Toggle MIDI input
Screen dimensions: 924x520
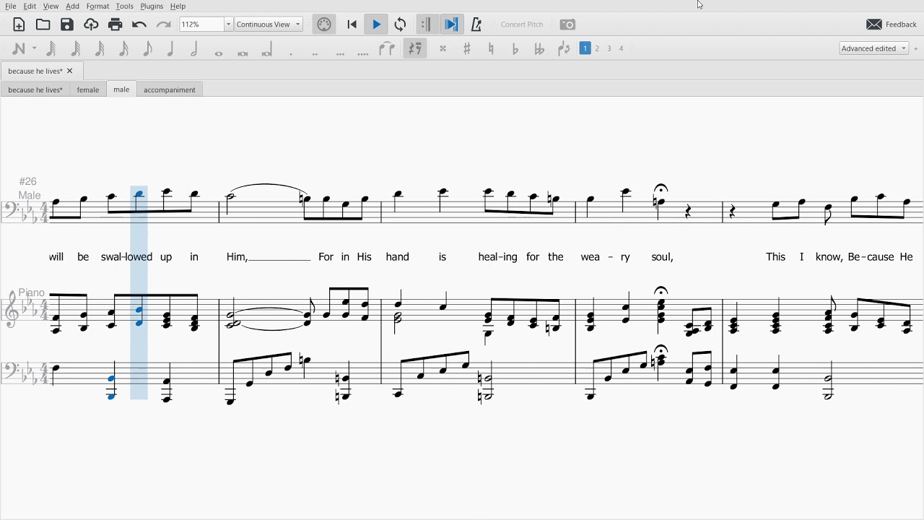coord(324,25)
